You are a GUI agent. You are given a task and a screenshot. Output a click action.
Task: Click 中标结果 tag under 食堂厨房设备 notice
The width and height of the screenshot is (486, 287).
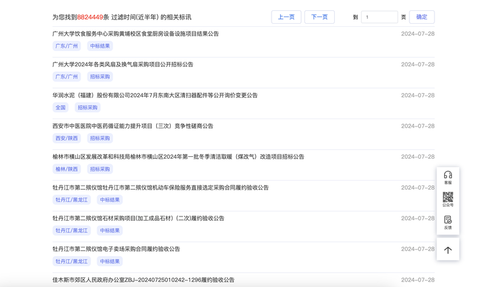tap(100, 46)
